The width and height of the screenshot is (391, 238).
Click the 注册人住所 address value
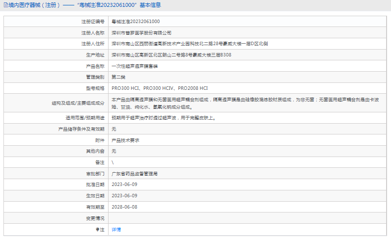point(190,44)
